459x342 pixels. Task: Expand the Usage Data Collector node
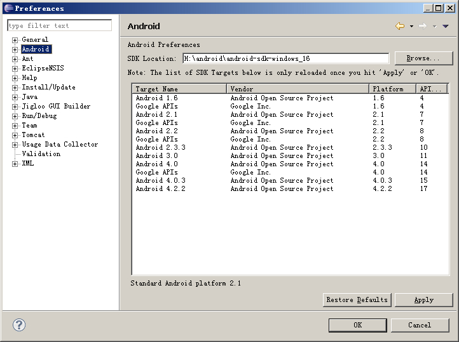(15, 145)
